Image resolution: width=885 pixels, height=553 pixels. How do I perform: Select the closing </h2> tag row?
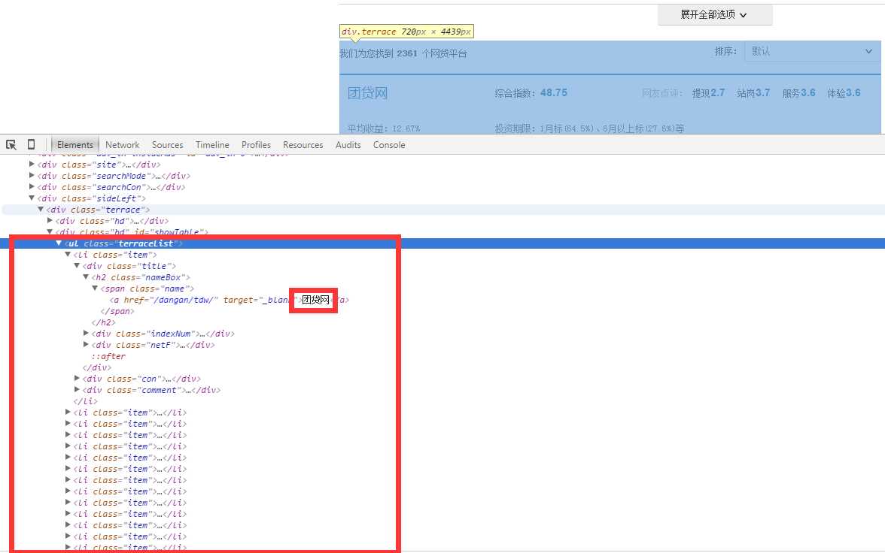click(x=103, y=322)
